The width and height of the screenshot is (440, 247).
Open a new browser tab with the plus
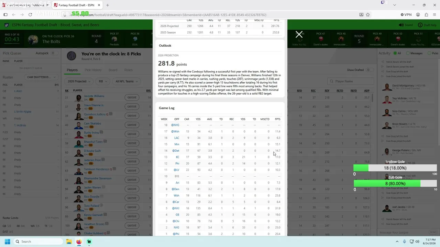coord(108,5)
